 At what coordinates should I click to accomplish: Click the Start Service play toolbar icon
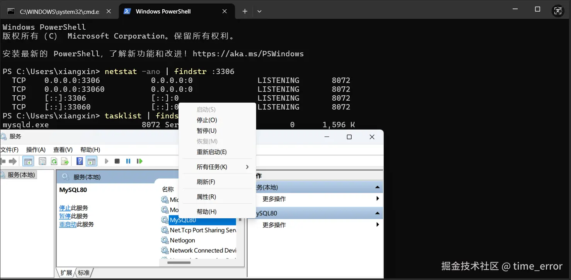coord(107,161)
